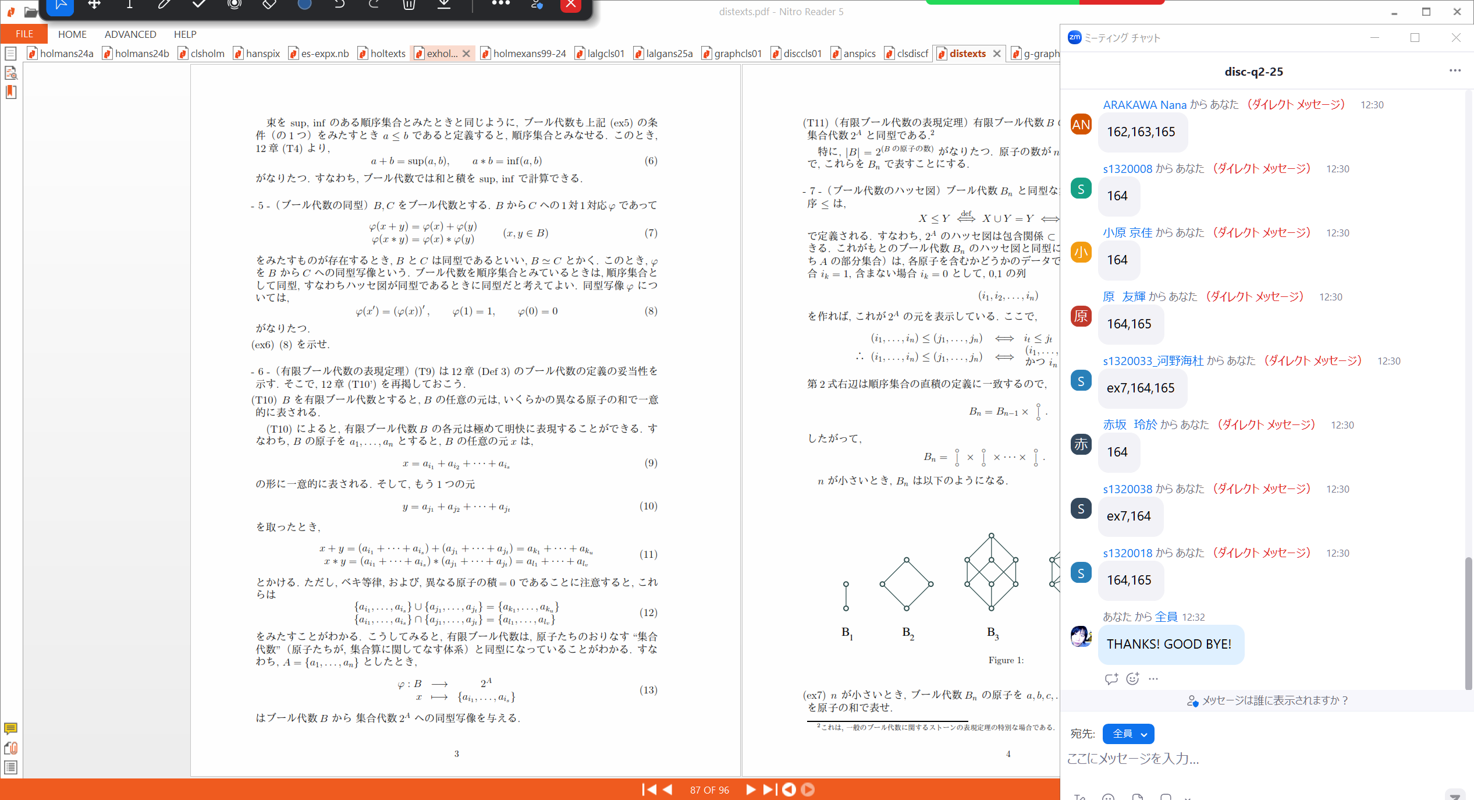The width and height of the screenshot is (1474, 800).
Task: Open more actions for THANKS! GOOD BYE! message
Action: pos(1153,679)
